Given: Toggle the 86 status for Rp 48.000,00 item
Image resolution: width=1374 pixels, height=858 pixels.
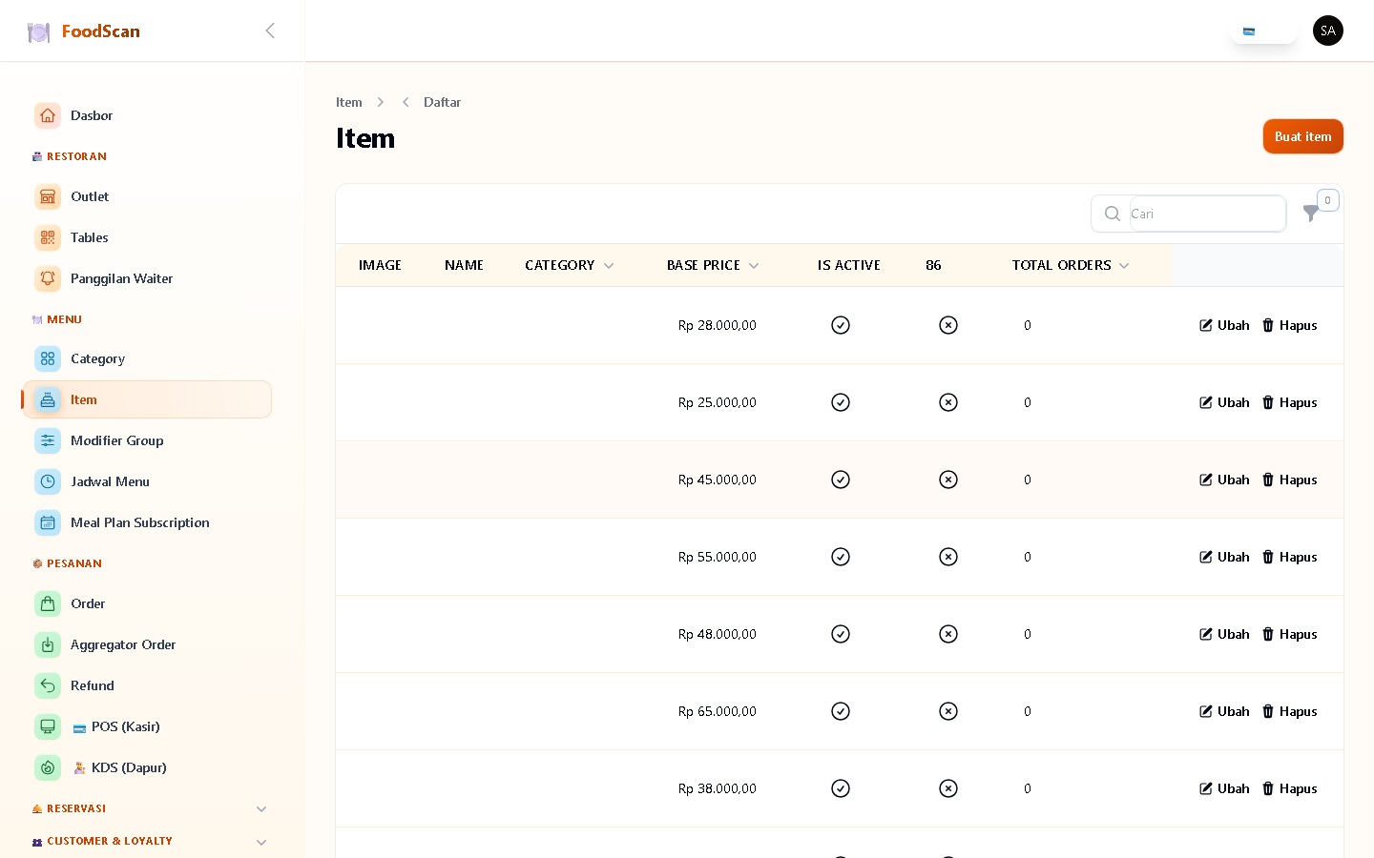Looking at the screenshot, I should [948, 634].
